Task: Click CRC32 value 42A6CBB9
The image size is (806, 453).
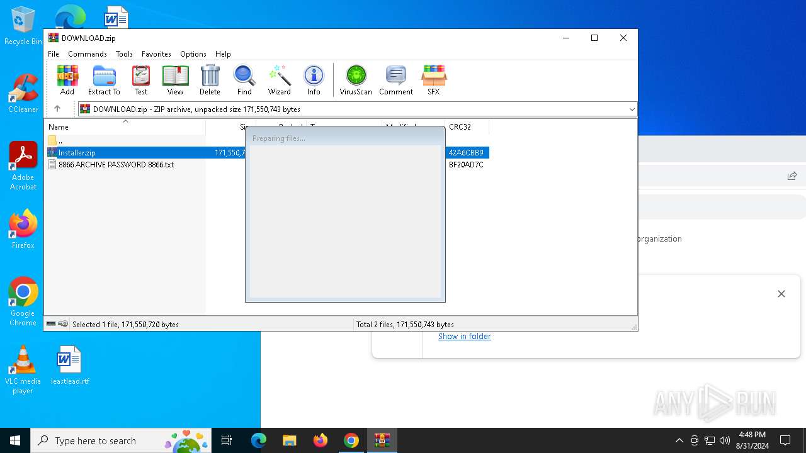Action: [x=466, y=152]
